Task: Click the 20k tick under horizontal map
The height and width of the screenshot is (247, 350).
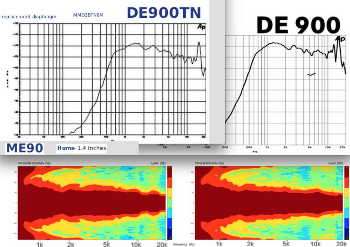Action: pos(162,244)
